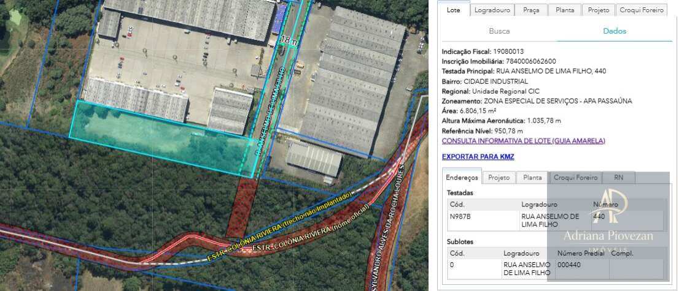Open the Logradouro tab

492,10
